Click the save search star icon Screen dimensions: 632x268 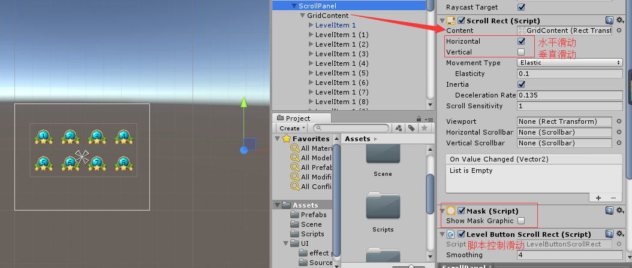click(424, 128)
